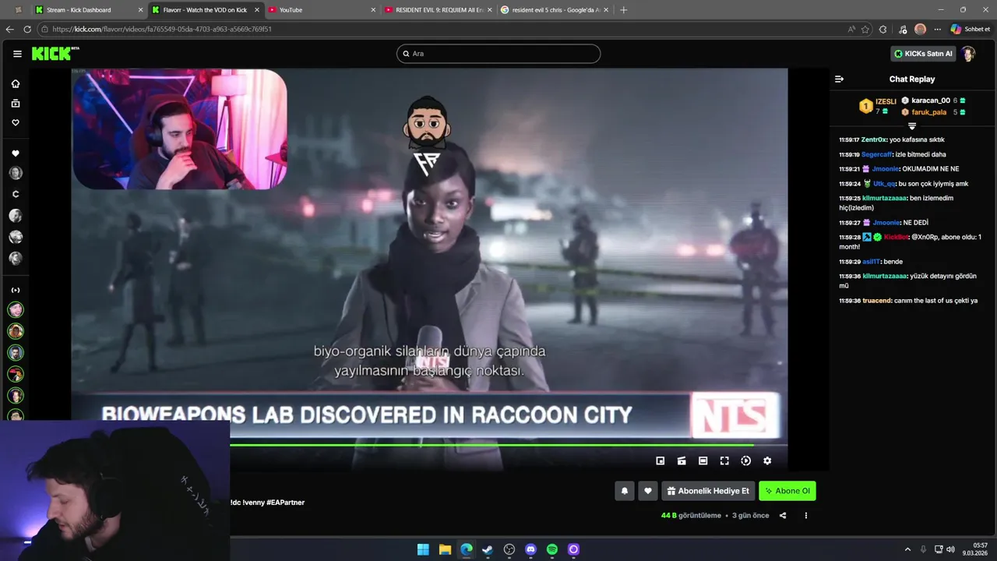Image resolution: width=997 pixels, height=561 pixels.
Task: Click the Ara search field
Action: (498, 54)
